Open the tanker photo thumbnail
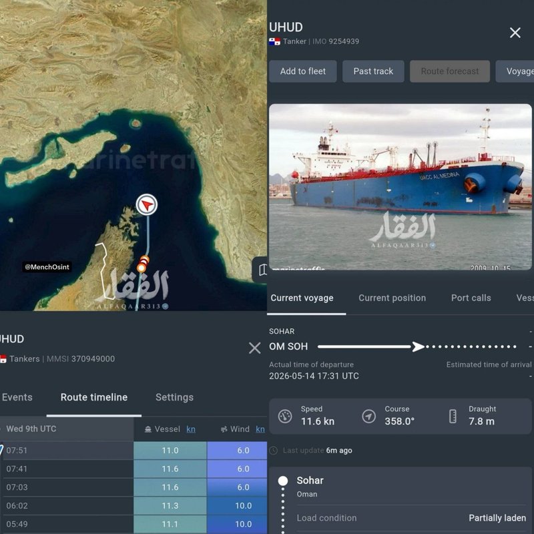Image resolution: width=534 pixels, height=534 pixels. coord(400,187)
